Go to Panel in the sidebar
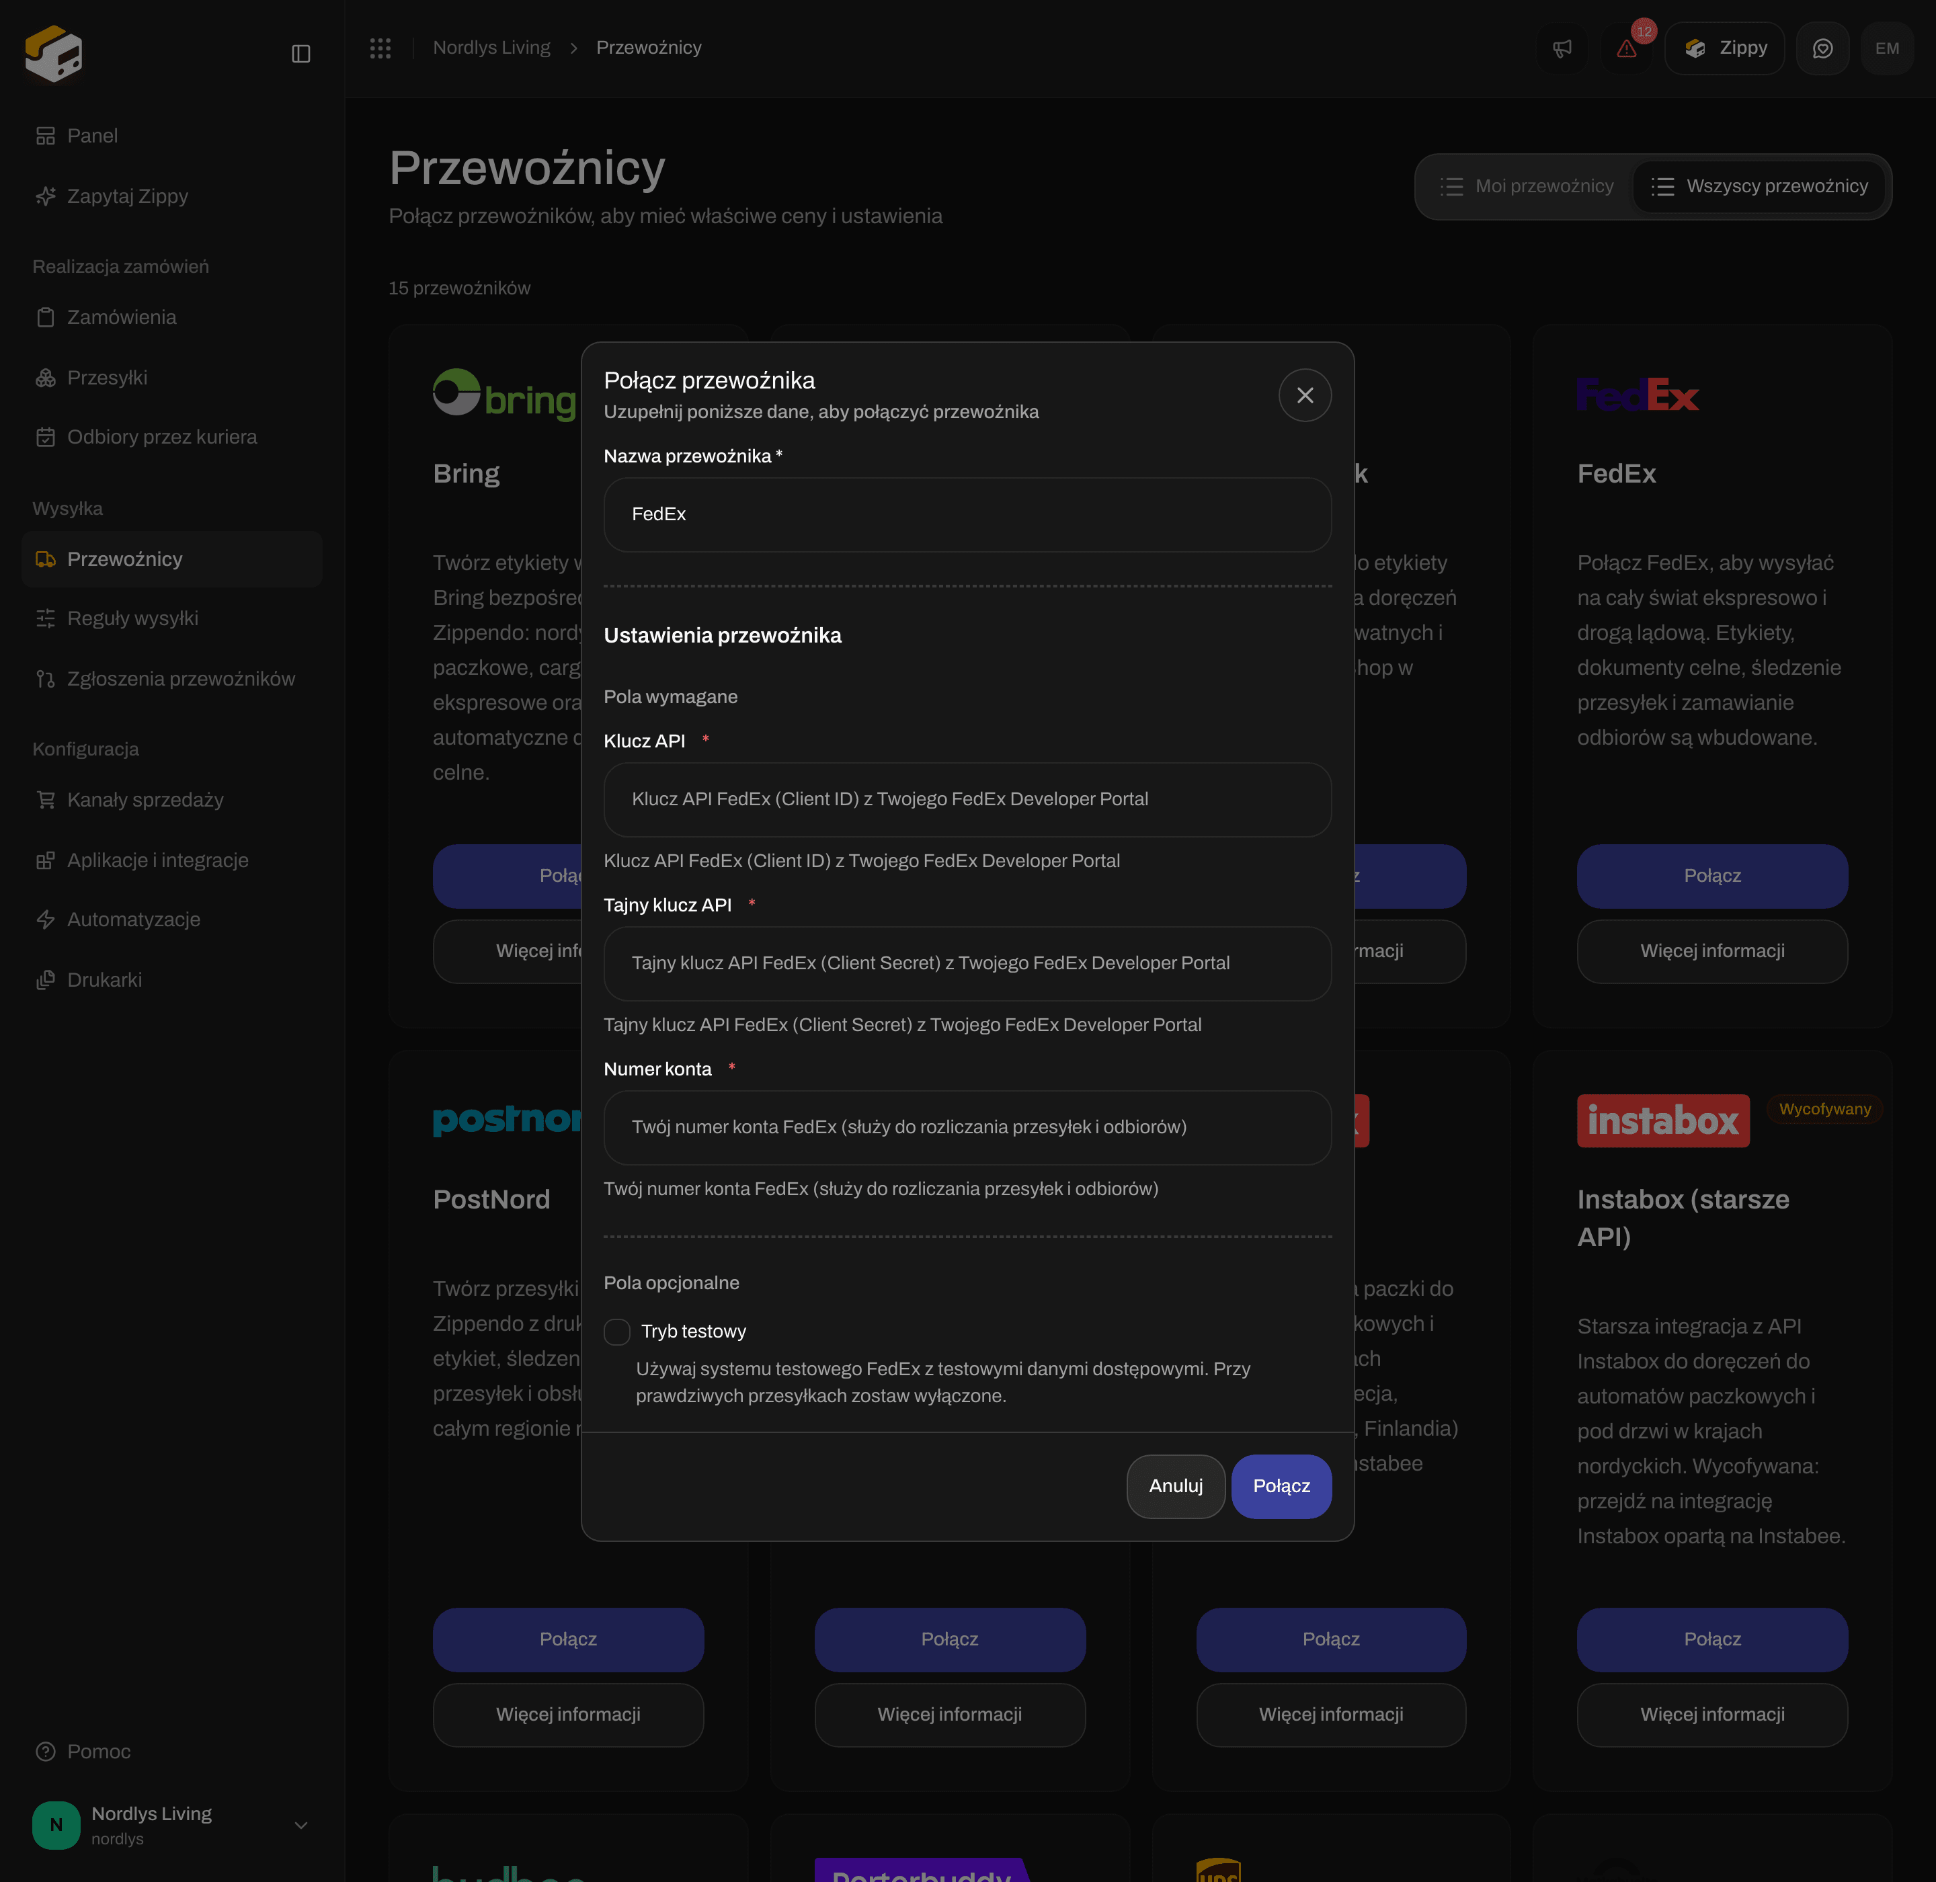1936x1882 pixels. 172,135
